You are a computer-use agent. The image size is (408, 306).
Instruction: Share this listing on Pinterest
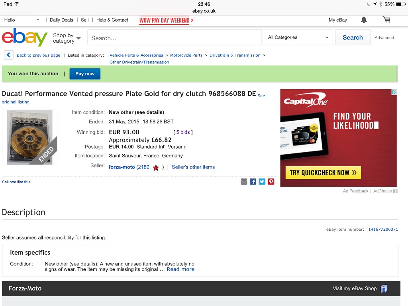[x=271, y=182]
